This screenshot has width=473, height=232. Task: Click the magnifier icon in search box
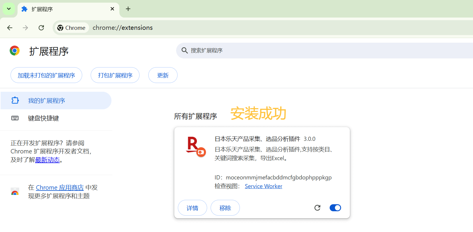coord(185,51)
